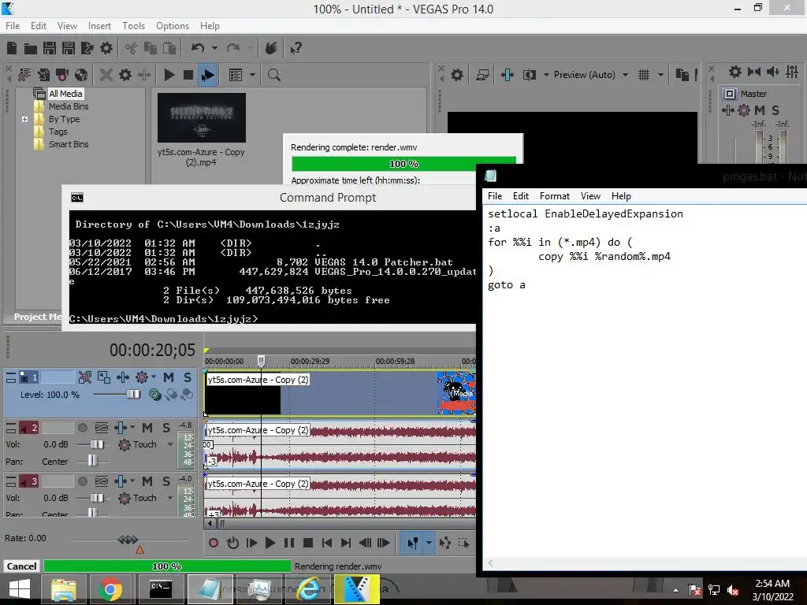Start media preview in Project Media
The image size is (807, 605).
tap(169, 75)
